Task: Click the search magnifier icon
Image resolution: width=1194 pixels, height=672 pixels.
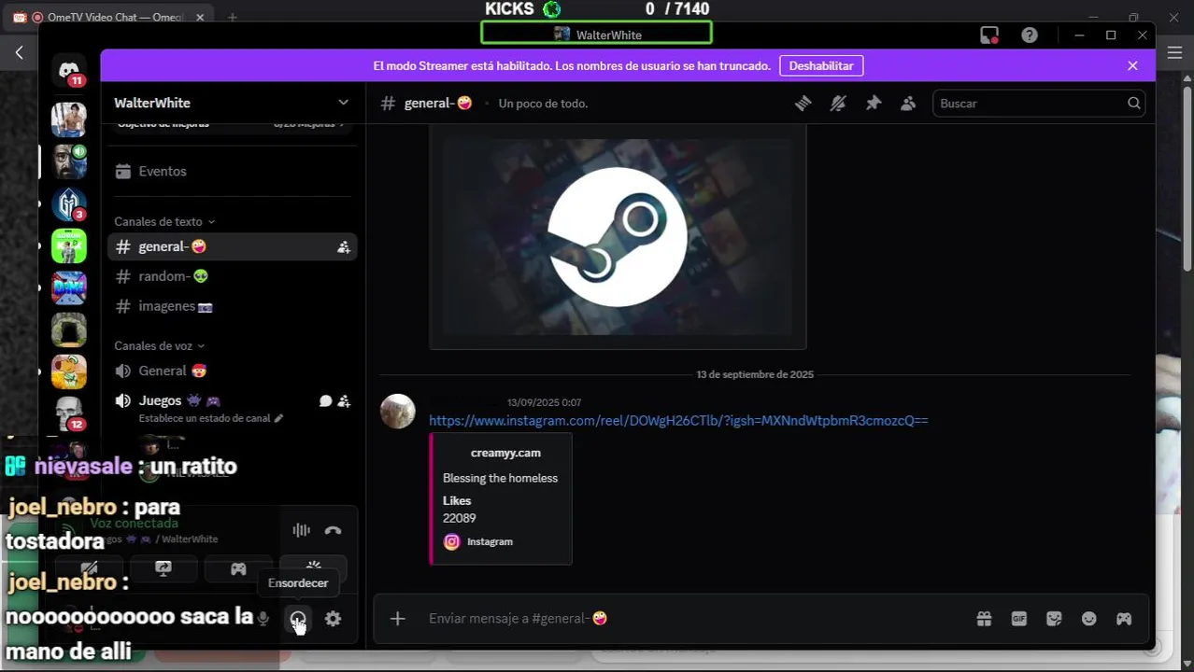Action: (x=1133, y=104)
